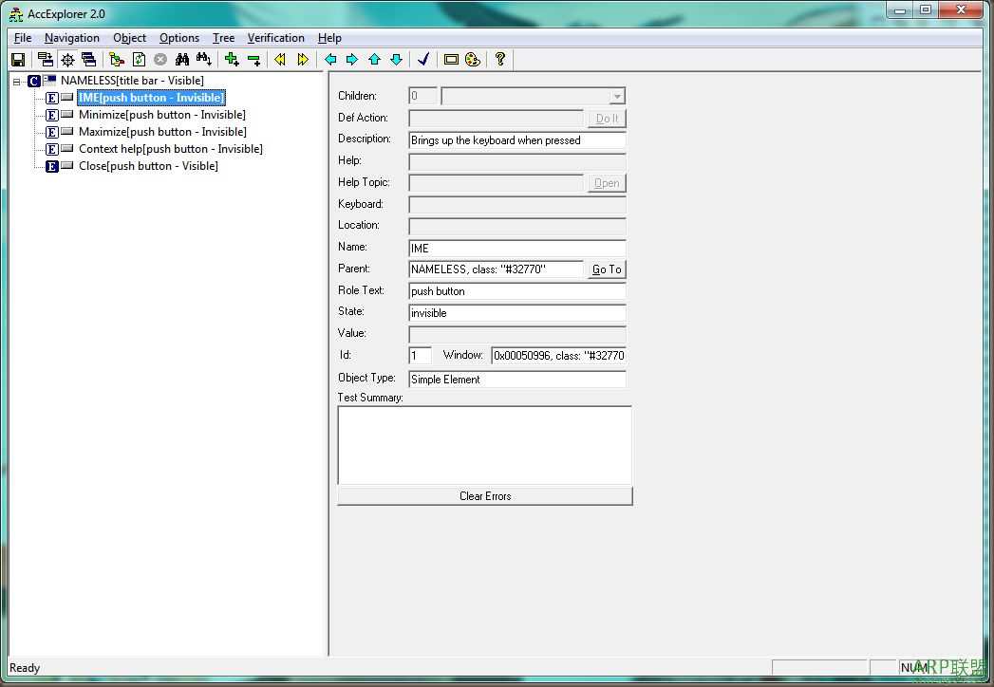994x687 pixels.
Task: Click the highlight rectangle toolbar icon
Action: pos(451,59)
